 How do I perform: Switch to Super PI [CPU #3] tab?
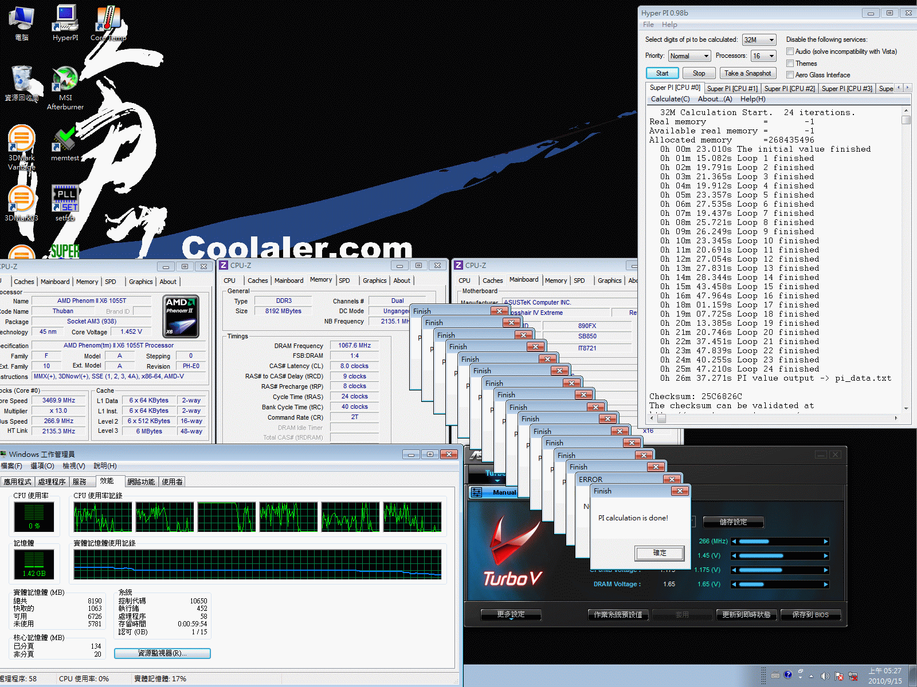pos(847,89)
